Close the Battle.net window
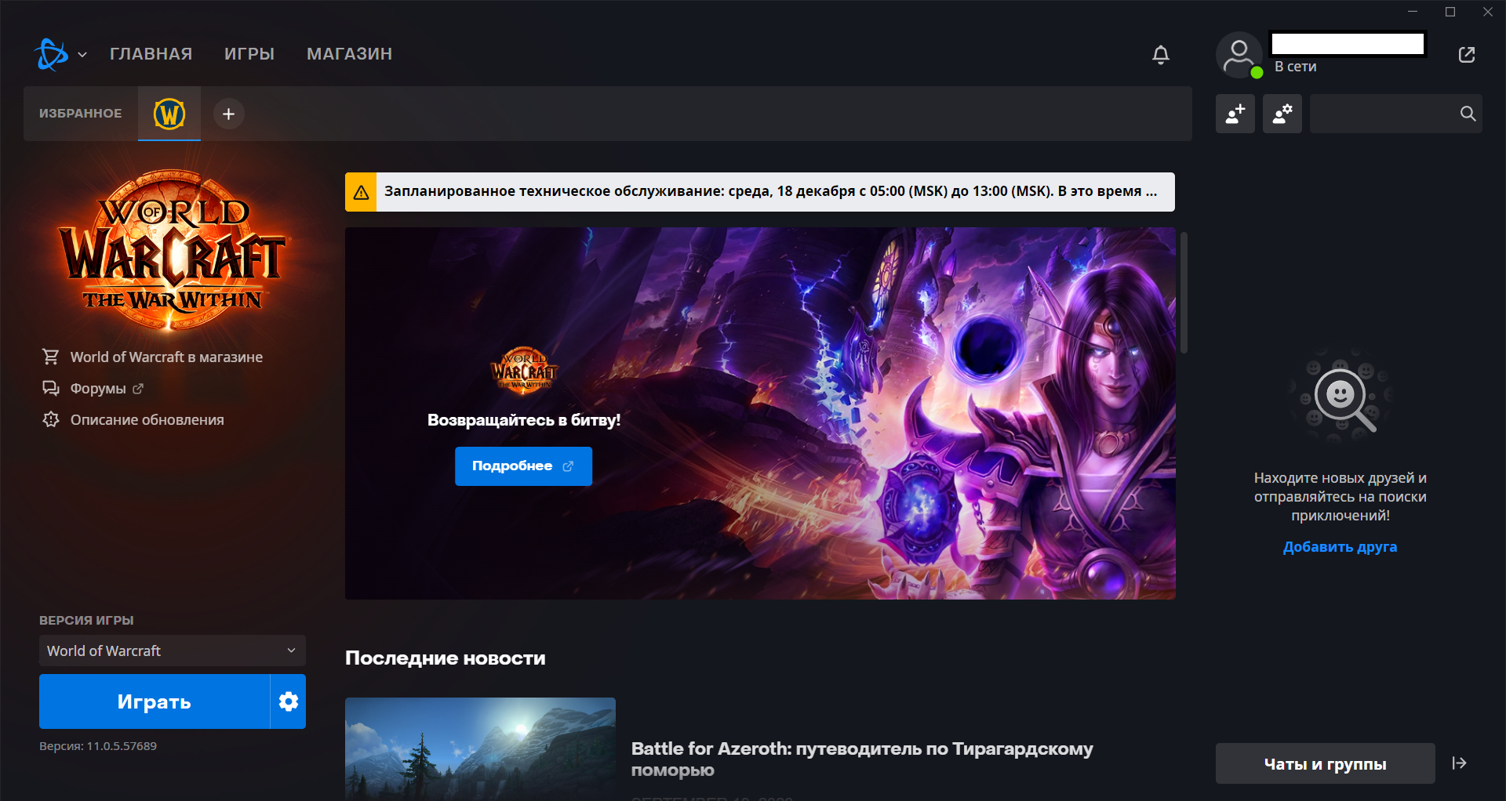 coord(1488,12)
